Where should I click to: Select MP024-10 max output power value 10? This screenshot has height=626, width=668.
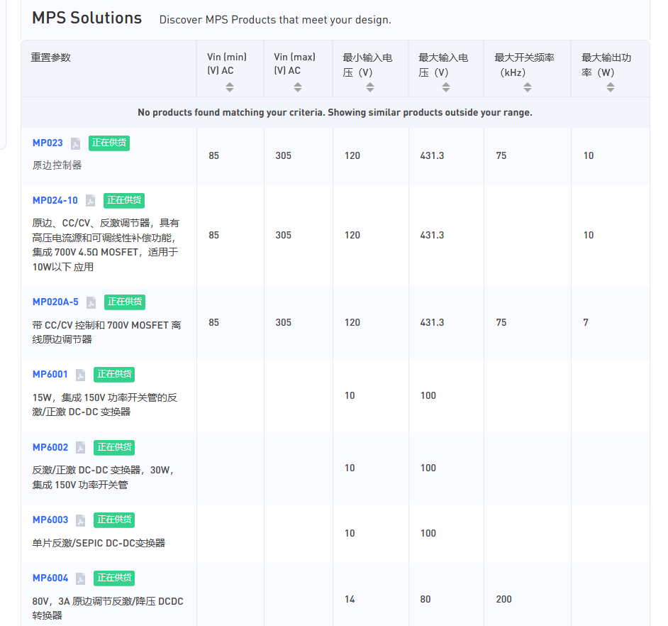coord(589,235)
